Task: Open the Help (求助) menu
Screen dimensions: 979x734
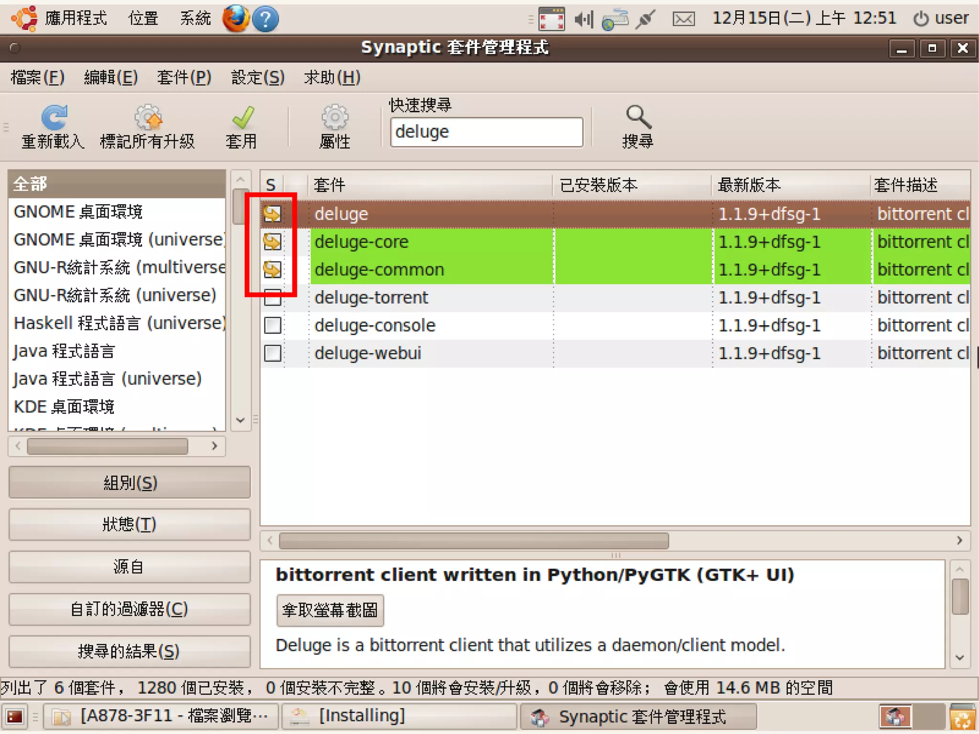Action: pos(332,77)
